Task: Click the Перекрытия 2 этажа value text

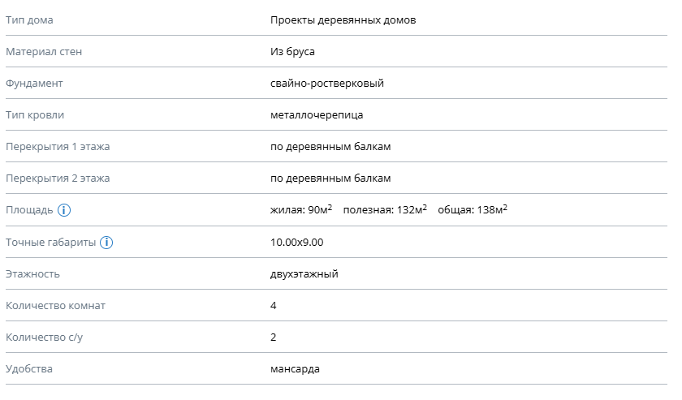Action: [330, 178]
